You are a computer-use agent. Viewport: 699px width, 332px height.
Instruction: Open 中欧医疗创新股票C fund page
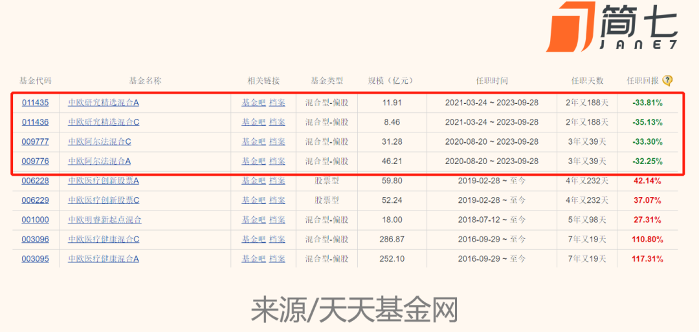104,200
